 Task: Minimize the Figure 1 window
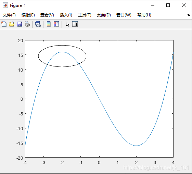(153, 5)
